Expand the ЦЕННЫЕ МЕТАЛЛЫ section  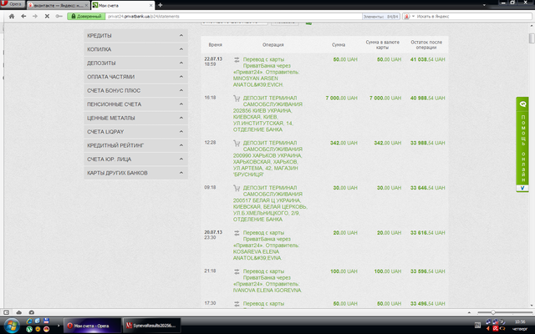tap(135, 118)
